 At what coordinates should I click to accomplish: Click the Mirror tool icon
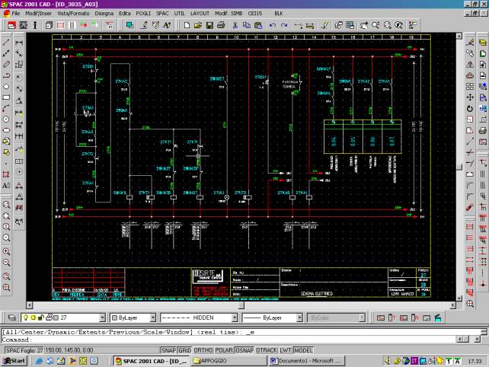(x=470, y=65)
